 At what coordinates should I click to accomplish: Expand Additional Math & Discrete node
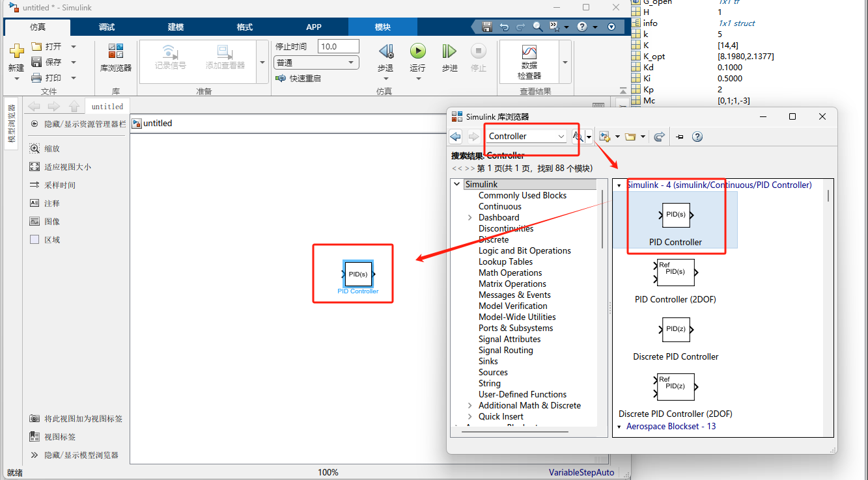(470, 405)
